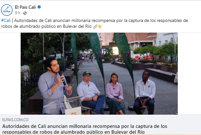This screenshot has height=135, width=201.
Task: Click the ELPAIS.COM.CO source domain
Action: coord(15,119)
